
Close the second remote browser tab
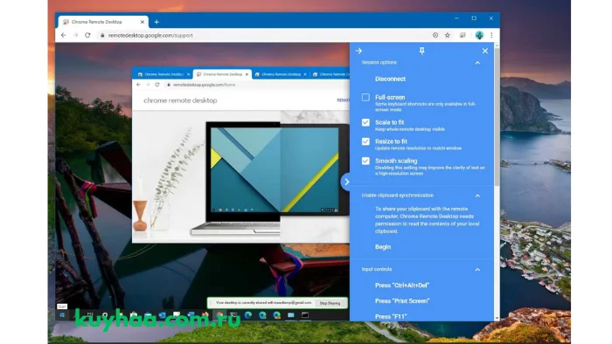point(247,74)
